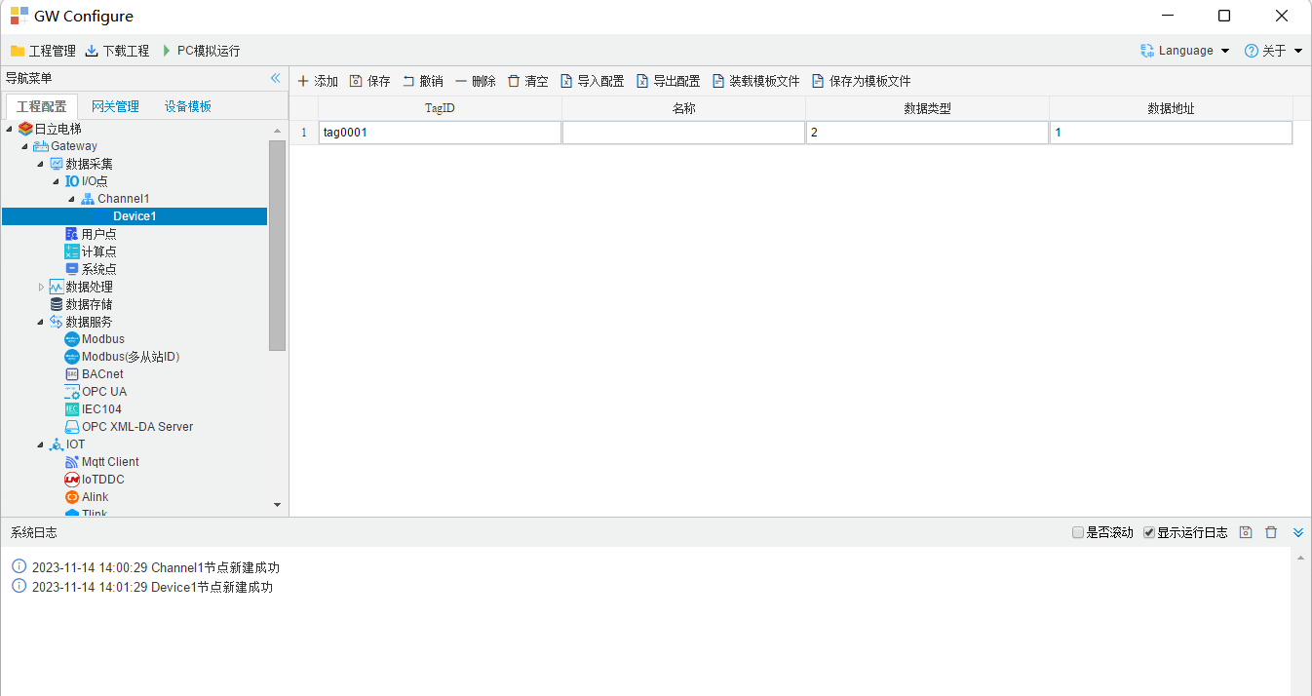Collapse the 数据服务 node
This screenshot has height=696, width=1312.
(x=41, y=322)
